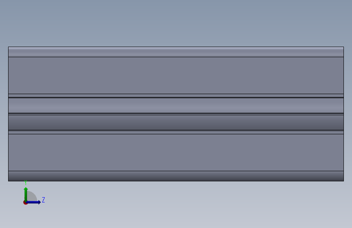Click the gray quarter-circle plane on triad
352x228 pixels.
32,196
